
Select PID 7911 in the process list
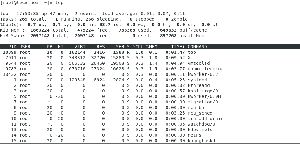pyautogui.click(x=11, y=58)
